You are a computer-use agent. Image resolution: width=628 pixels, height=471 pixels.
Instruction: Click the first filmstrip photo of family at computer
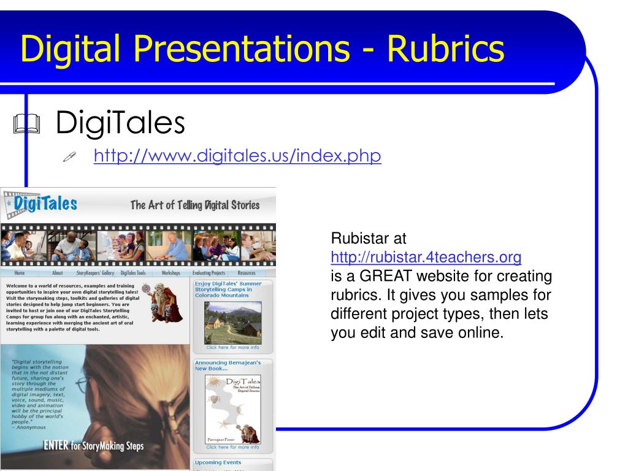[23, 246]
